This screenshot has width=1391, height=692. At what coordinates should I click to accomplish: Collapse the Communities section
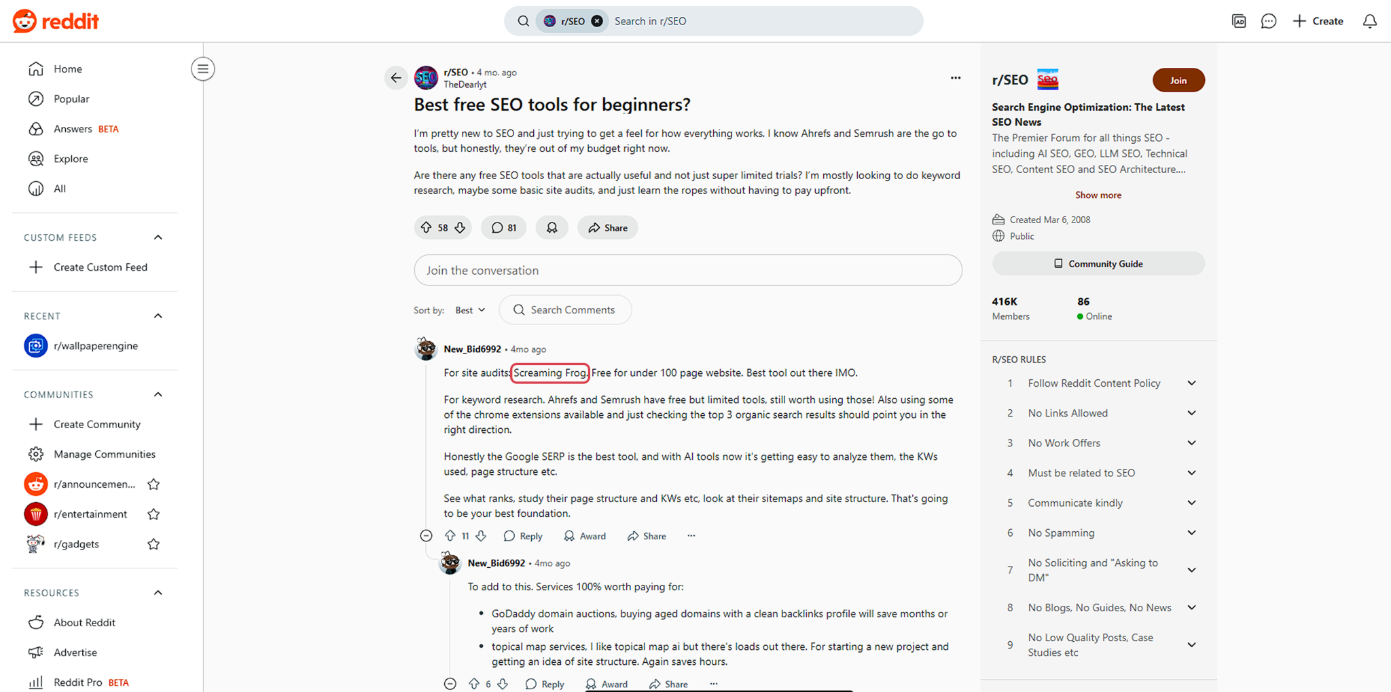pyautogui.click(x=158, y=395)
